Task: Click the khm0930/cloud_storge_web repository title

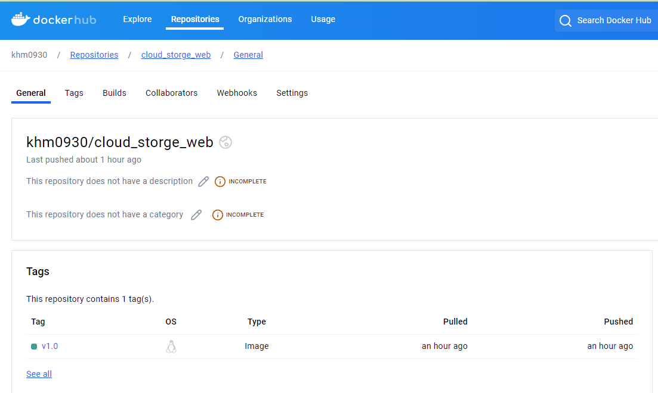Action: click(x=119, y=142)
